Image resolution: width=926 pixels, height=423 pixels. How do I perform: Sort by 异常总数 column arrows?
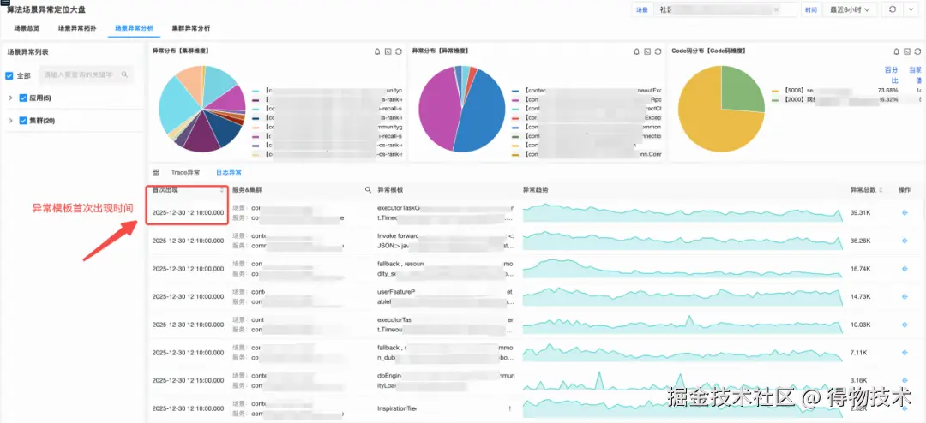coord(881,190)
